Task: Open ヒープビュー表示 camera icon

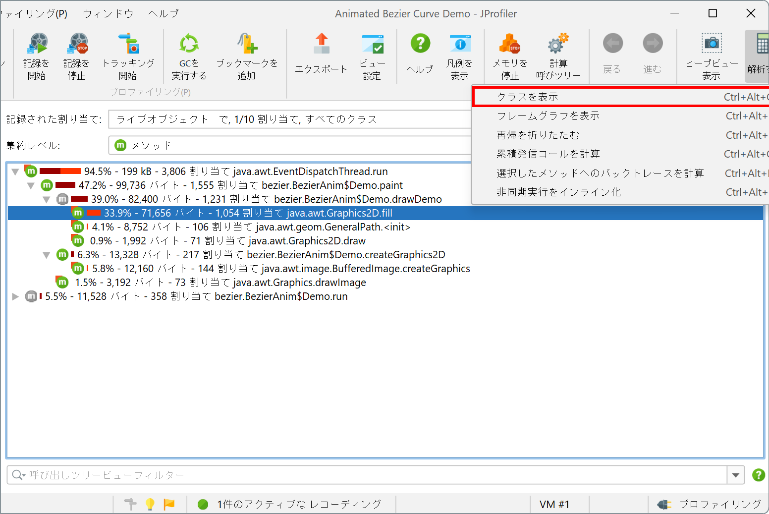Action: point(712,44)
